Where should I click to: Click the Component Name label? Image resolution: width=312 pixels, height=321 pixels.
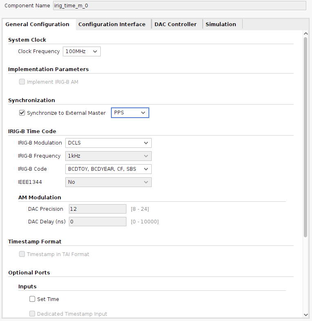click(27, 6)
